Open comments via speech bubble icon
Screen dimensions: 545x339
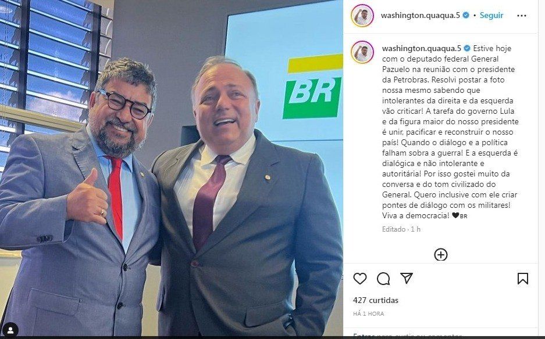tap(383, 278)
